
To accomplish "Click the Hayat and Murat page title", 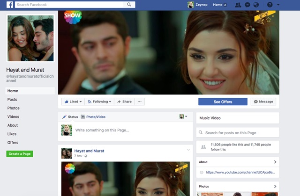I will point(25,70).
